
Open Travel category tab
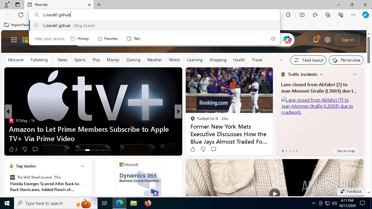tap(257, 60)
